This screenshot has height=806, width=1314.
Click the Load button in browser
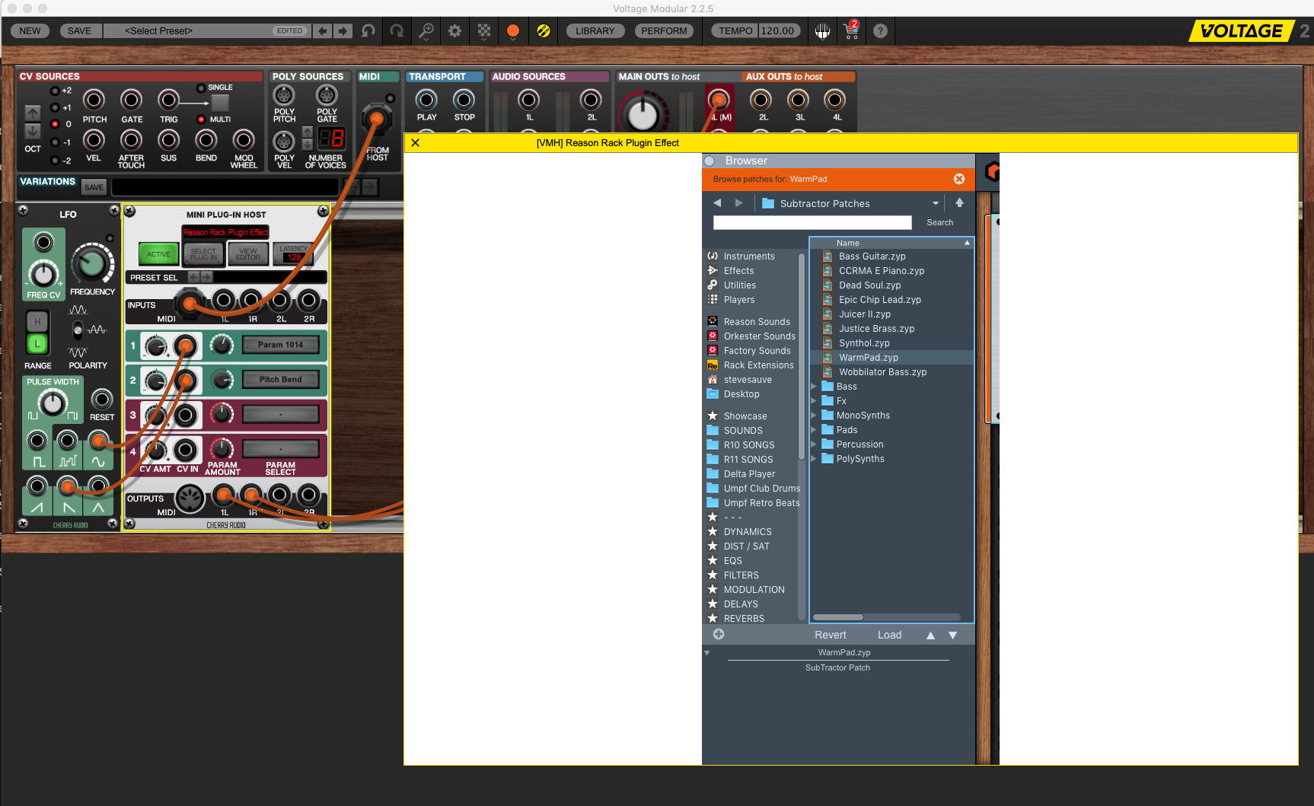tap(889, 635)
